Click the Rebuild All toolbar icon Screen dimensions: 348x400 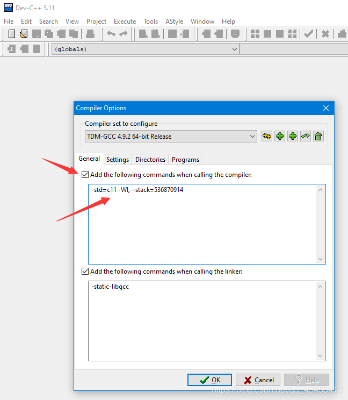292,34
